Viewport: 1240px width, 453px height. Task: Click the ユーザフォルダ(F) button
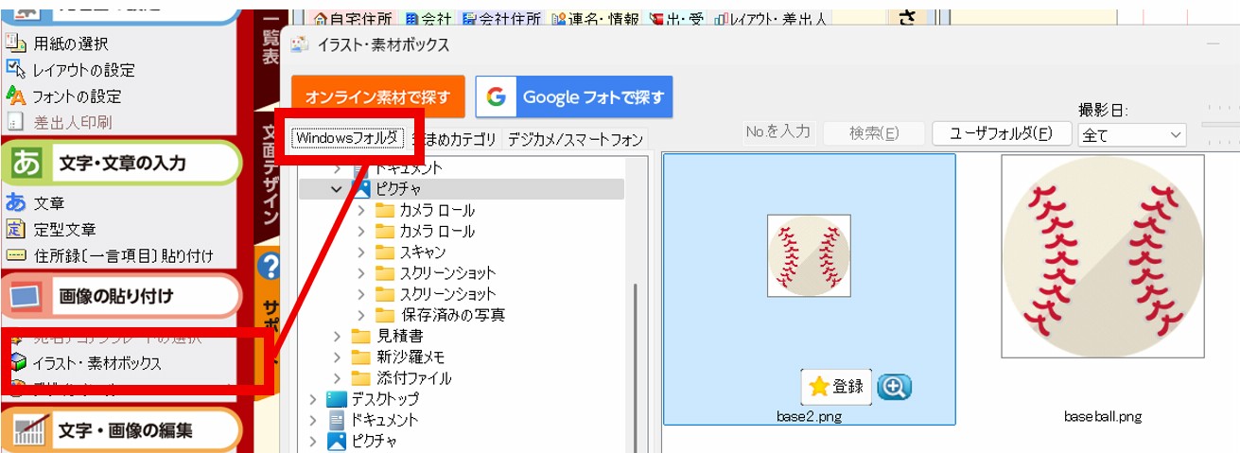coord(1002,133)
